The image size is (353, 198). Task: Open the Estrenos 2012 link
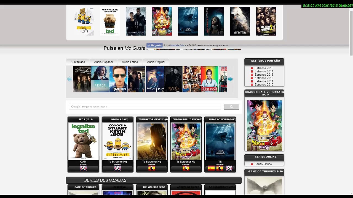coord(264,78)
